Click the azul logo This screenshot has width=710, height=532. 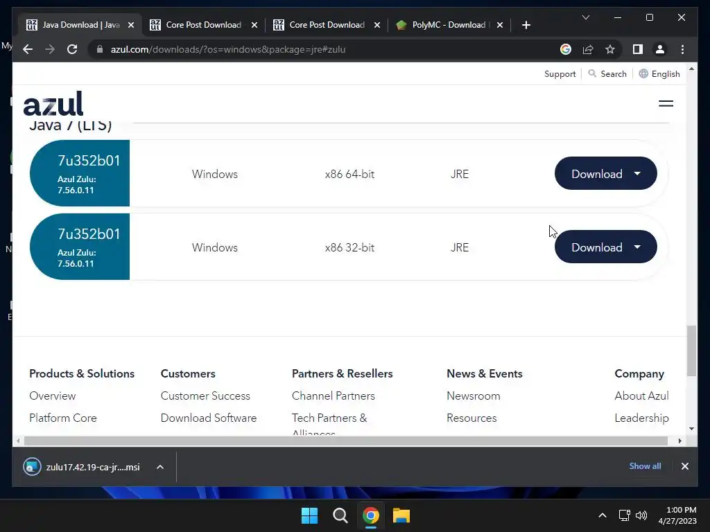point(53,104)
